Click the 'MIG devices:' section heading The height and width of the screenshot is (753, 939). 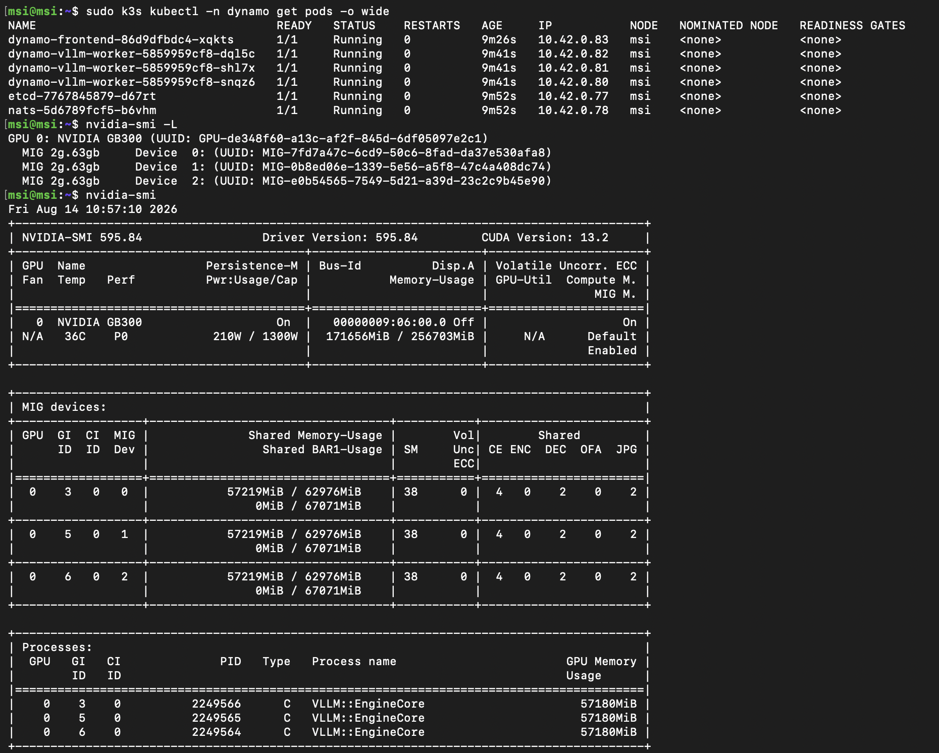click(65, 407)
